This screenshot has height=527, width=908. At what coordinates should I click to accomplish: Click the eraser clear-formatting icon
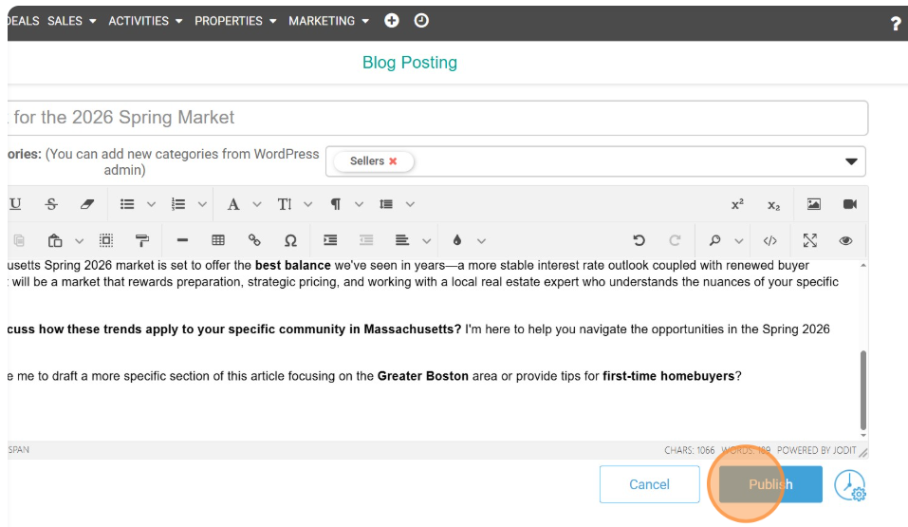(88, 204)
